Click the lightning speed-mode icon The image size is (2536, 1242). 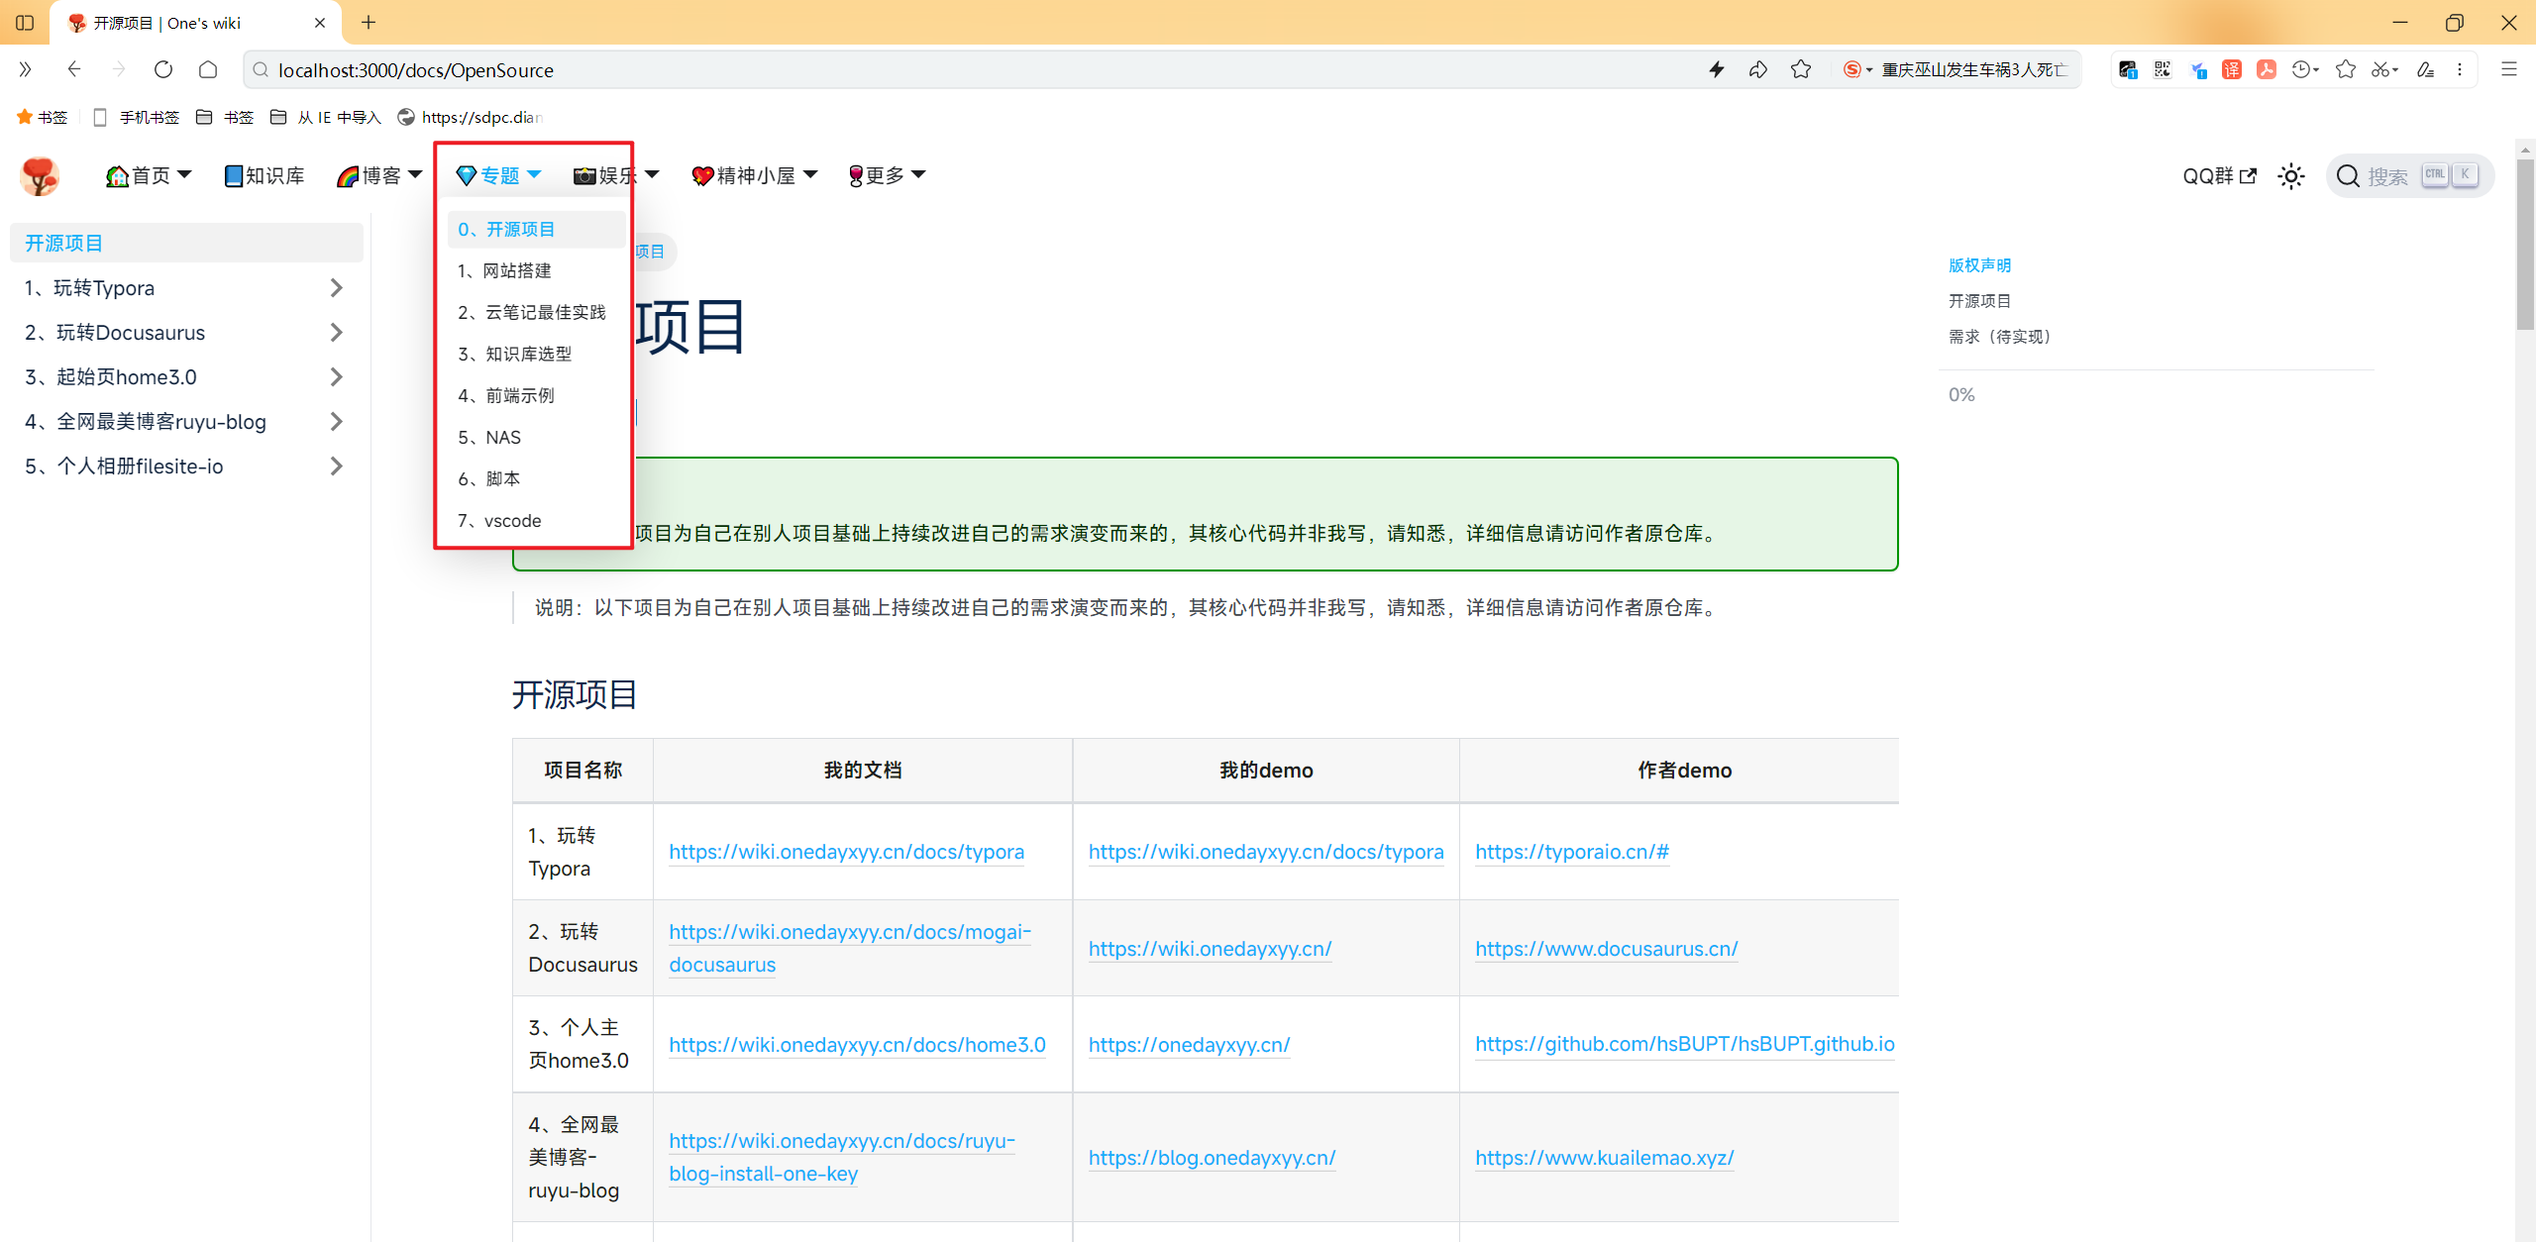coord(1717,69)
